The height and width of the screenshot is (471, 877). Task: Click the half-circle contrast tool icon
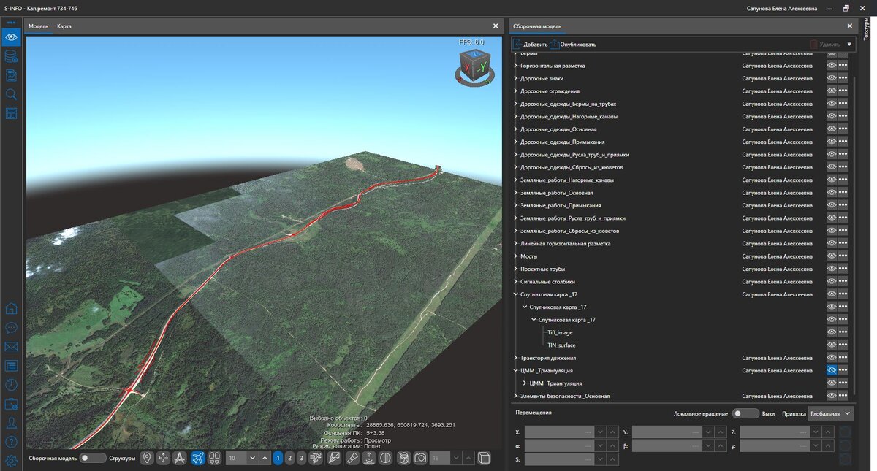pyautogui.click(x=386, y=458)
